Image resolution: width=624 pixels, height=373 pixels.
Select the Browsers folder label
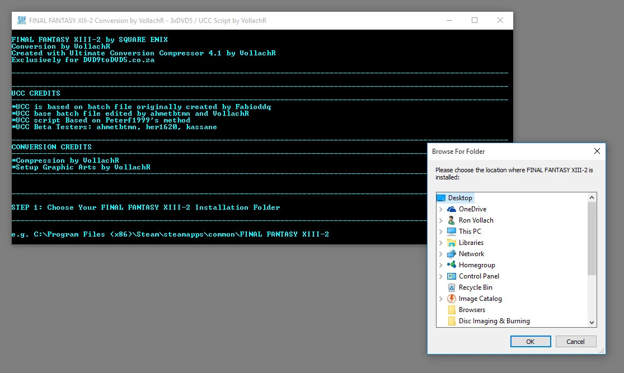tap(472, 309)
